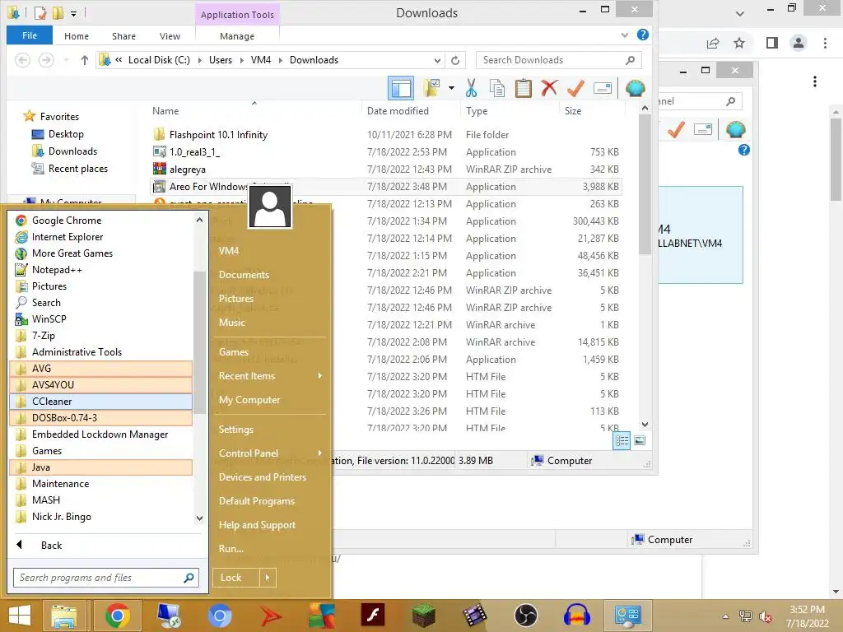
Task: Click the muted volume tray icon
Action: (x=765, y=616)
